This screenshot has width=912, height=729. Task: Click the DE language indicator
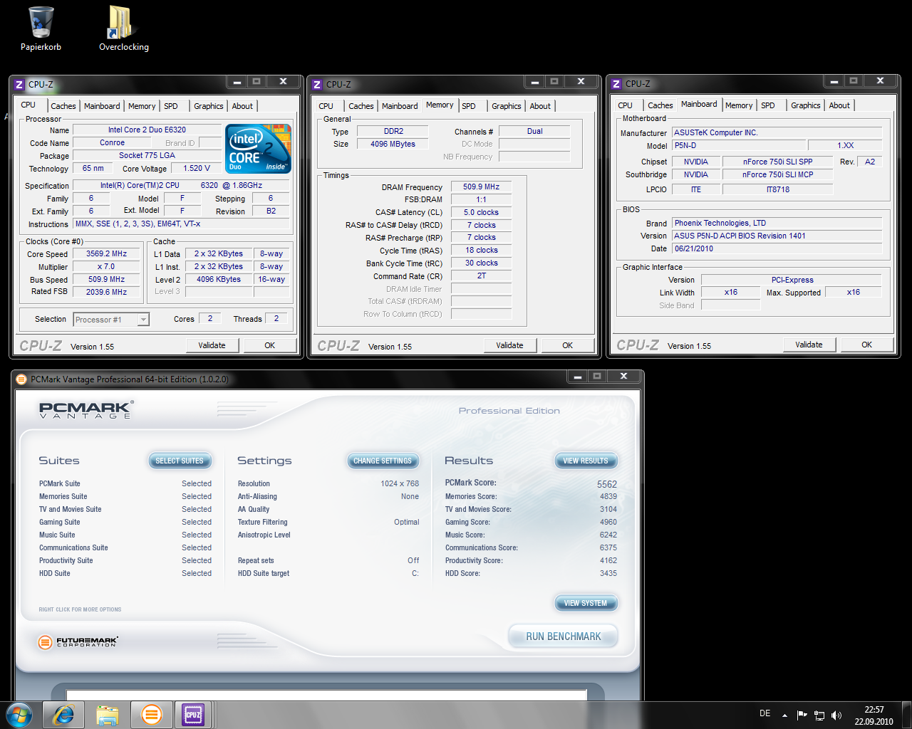coord(765,713)
